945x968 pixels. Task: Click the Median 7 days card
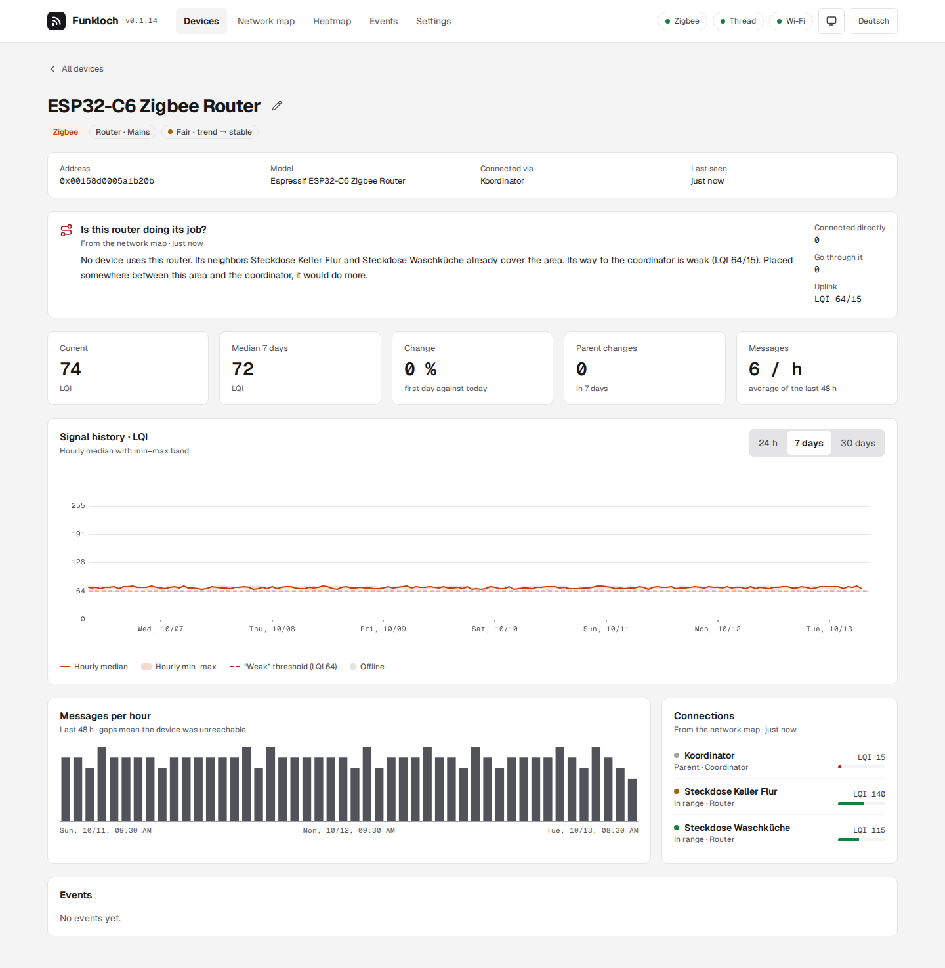301,368
